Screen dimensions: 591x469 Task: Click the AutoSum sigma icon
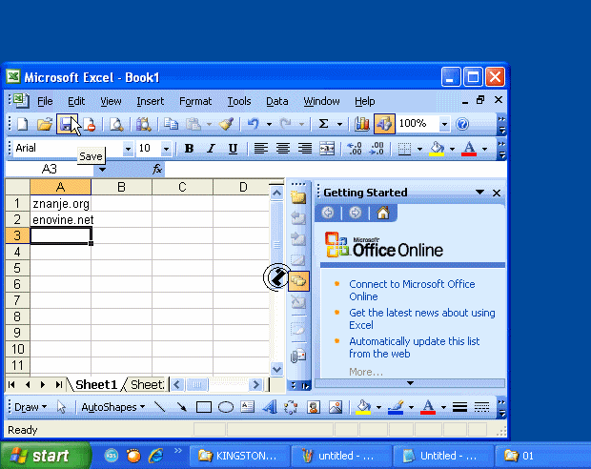pyautogui.click(x=323, y=124)
